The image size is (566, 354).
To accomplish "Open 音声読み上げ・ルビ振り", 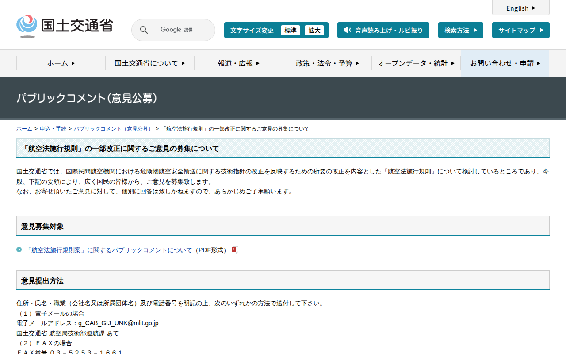I will tap(383, 30).
